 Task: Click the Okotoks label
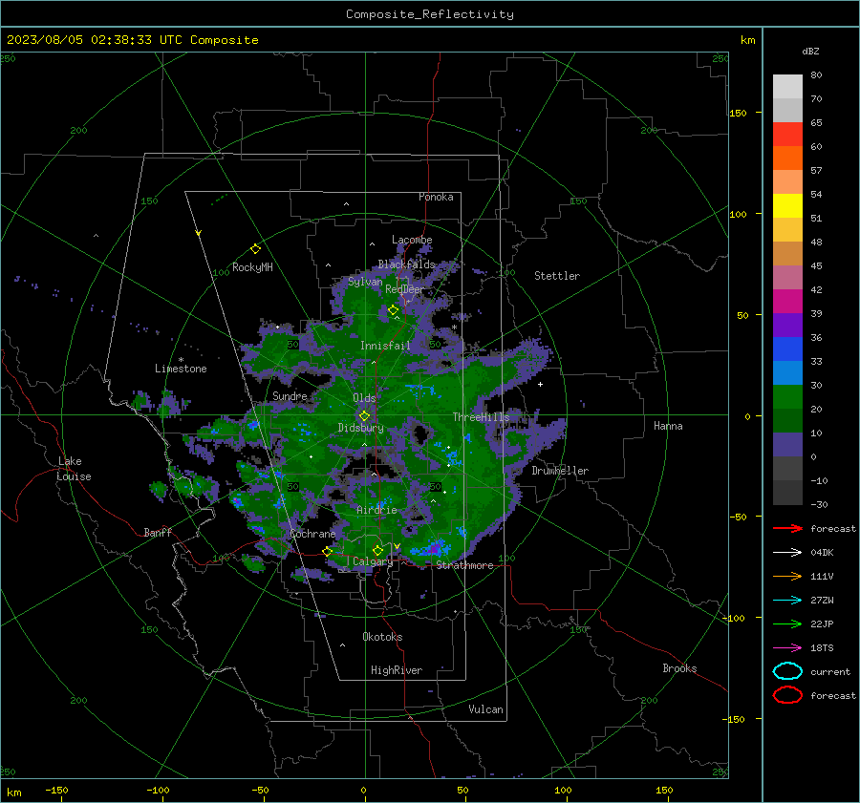point(382,636)
